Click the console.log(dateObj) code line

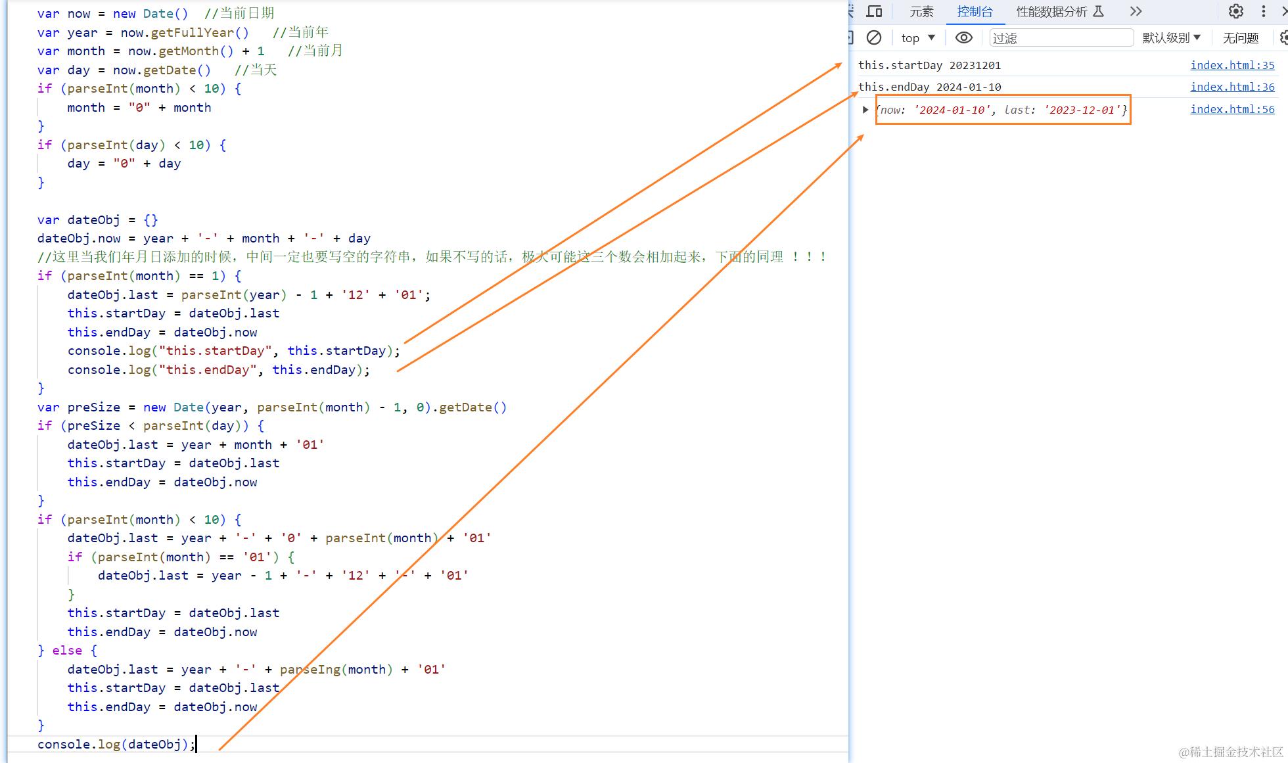116,744
